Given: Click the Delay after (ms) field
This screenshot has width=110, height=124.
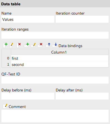Looking at the screenshot, I should click(82, 96).
